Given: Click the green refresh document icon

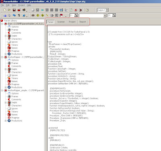Looking at the screenshot, I should click(71, 10).
